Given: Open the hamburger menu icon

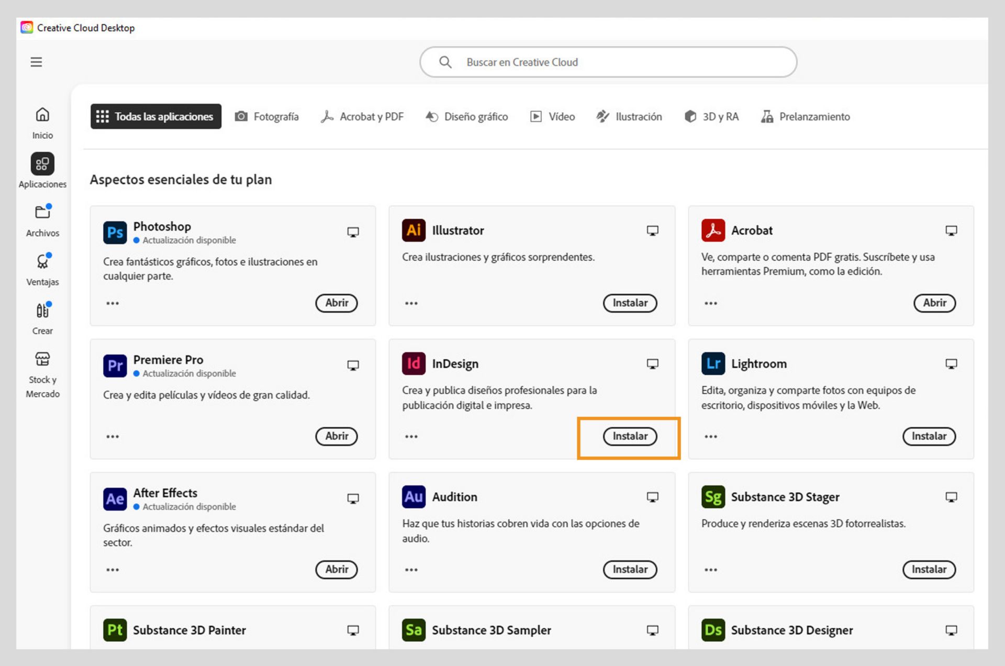Looking at the screenshot, I should 36,62.
